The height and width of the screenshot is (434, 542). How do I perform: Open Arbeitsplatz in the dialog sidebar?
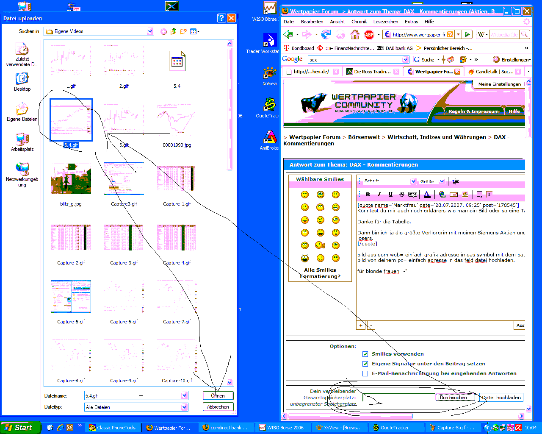click(x=22, y=142)
